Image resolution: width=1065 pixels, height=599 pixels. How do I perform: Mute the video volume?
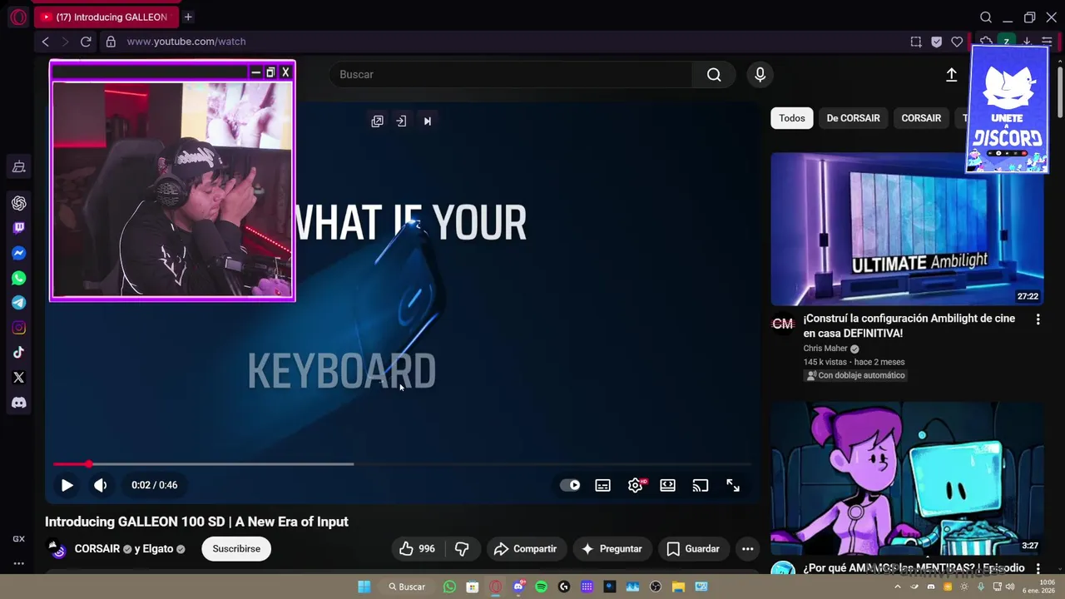(x=101, y=485)
